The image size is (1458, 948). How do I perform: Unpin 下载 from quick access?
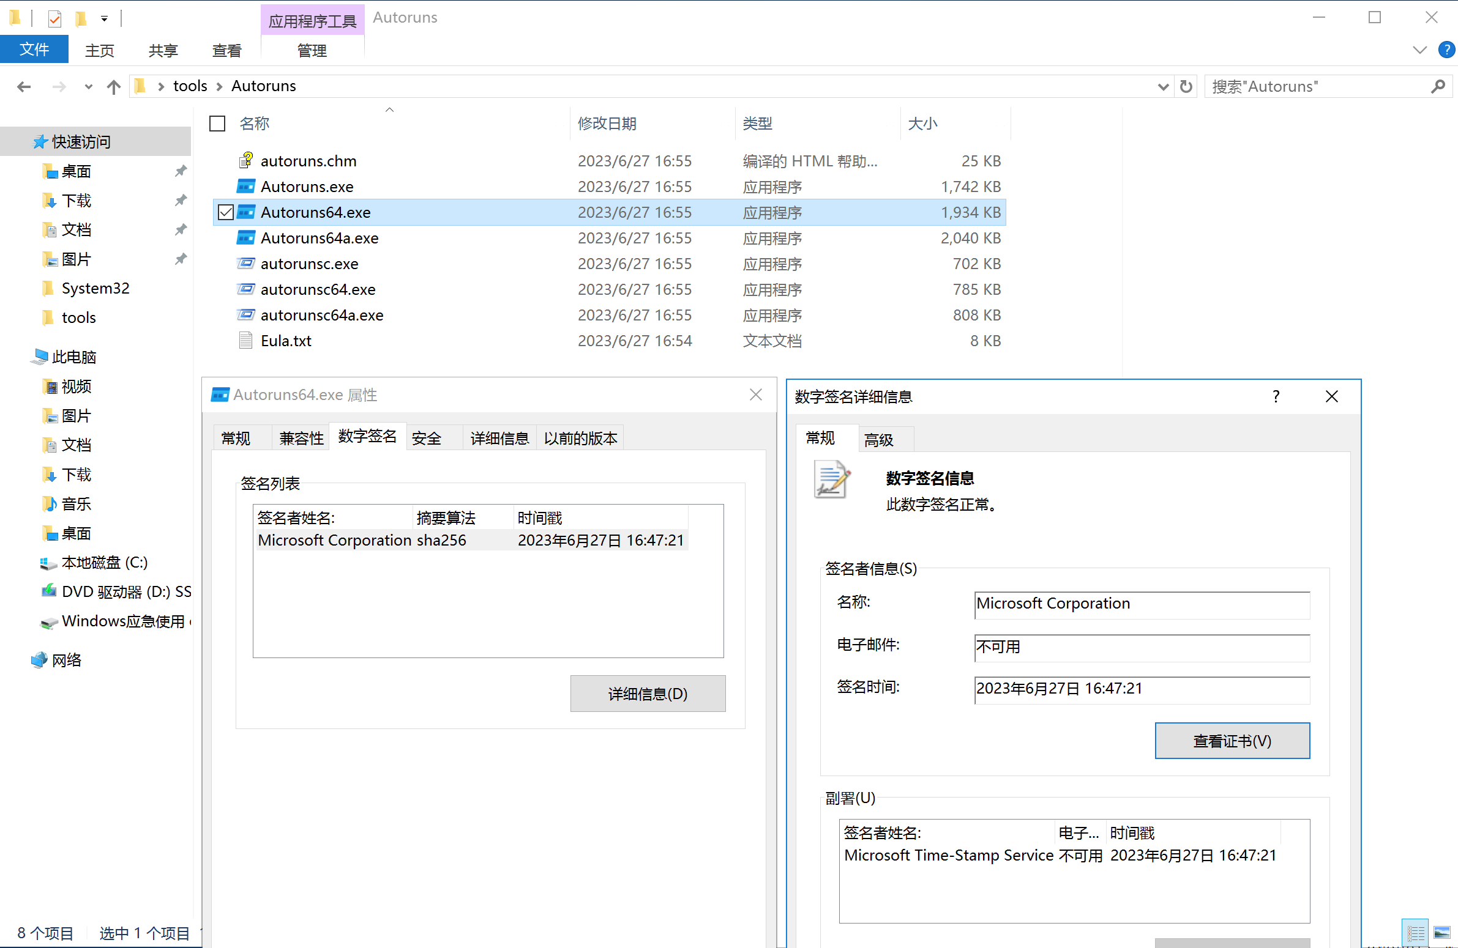(x=180, y=200)
